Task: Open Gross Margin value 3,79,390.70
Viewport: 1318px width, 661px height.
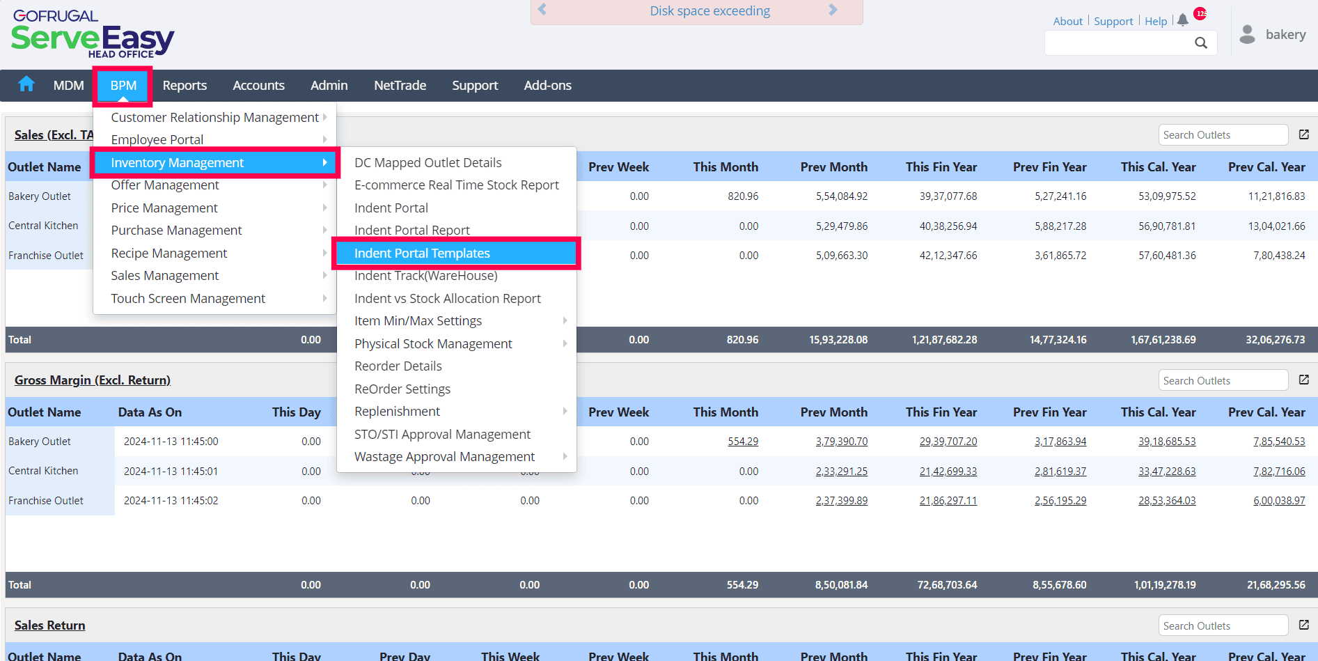Action: [x=842, y=441]
